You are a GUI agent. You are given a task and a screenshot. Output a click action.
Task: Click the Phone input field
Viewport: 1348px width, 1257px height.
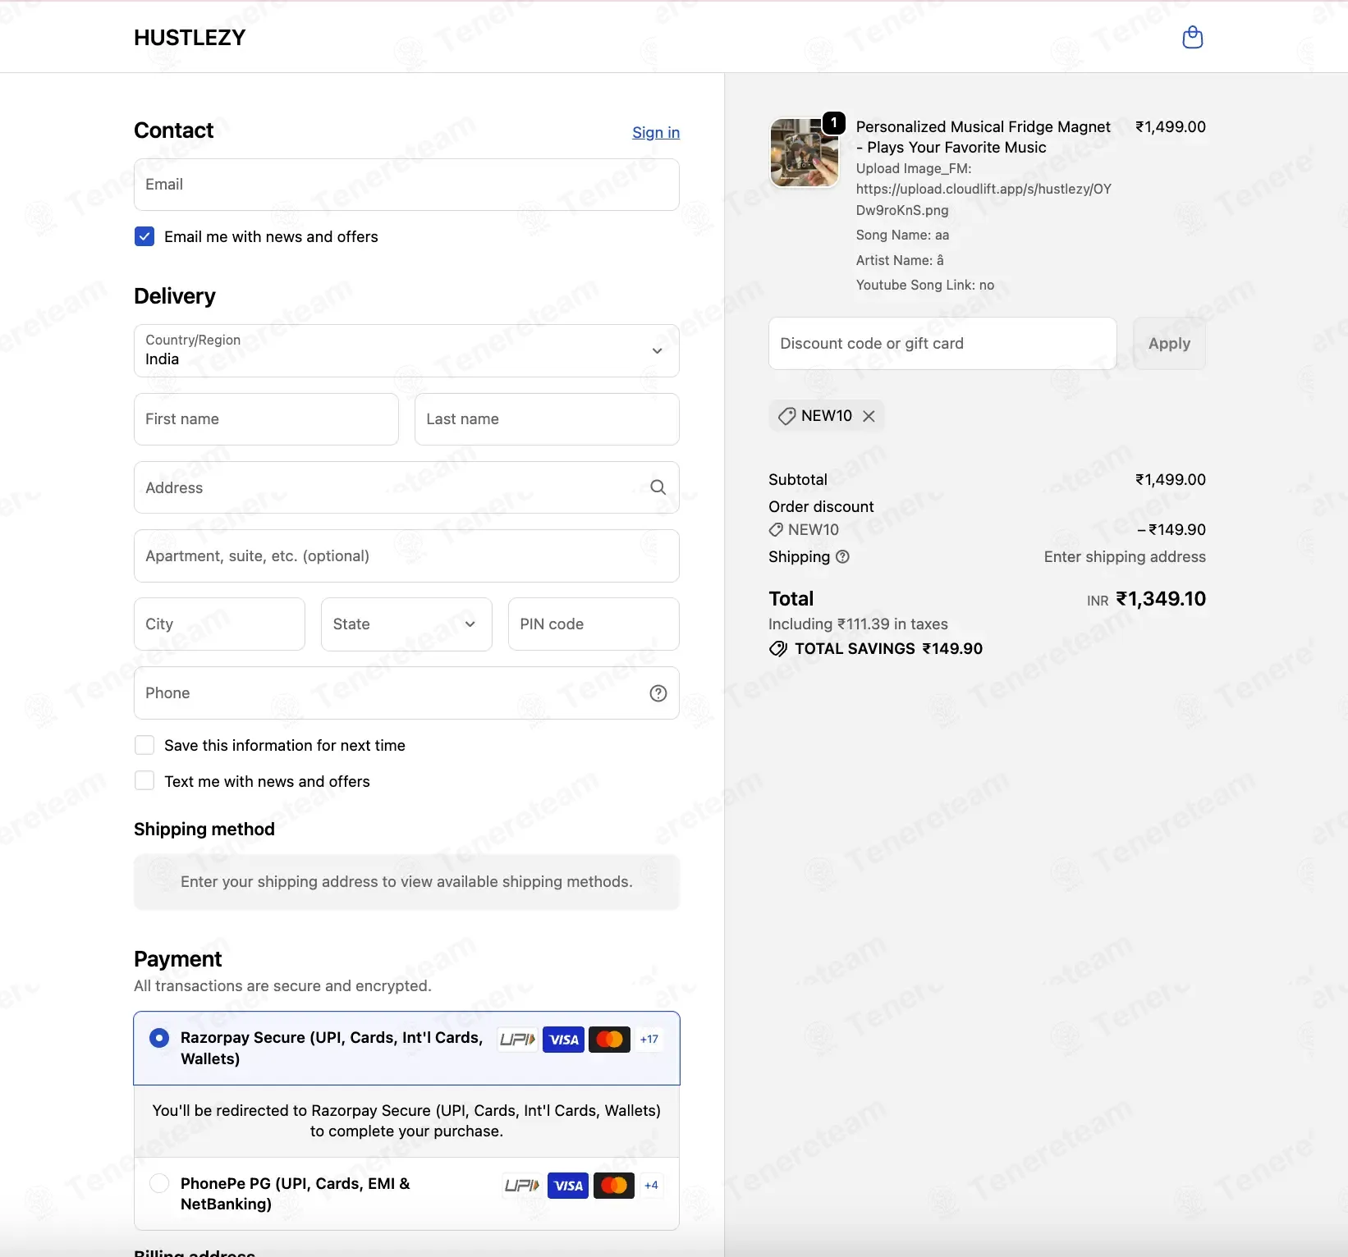(406, 693)
